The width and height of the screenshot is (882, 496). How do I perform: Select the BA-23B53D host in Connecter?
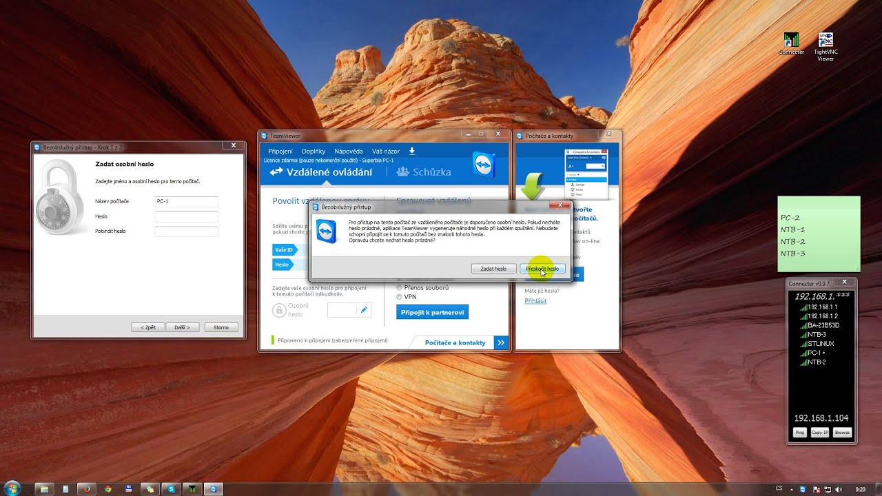[819, 325]
